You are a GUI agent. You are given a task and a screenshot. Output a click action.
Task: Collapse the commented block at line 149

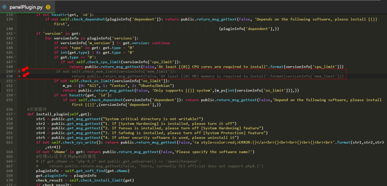[x=15, y=71]
